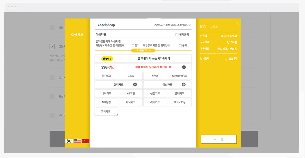Screen dimensions: 305x158
Task: Click the KakaoPay logo
Action: click(x=107, y=58)
